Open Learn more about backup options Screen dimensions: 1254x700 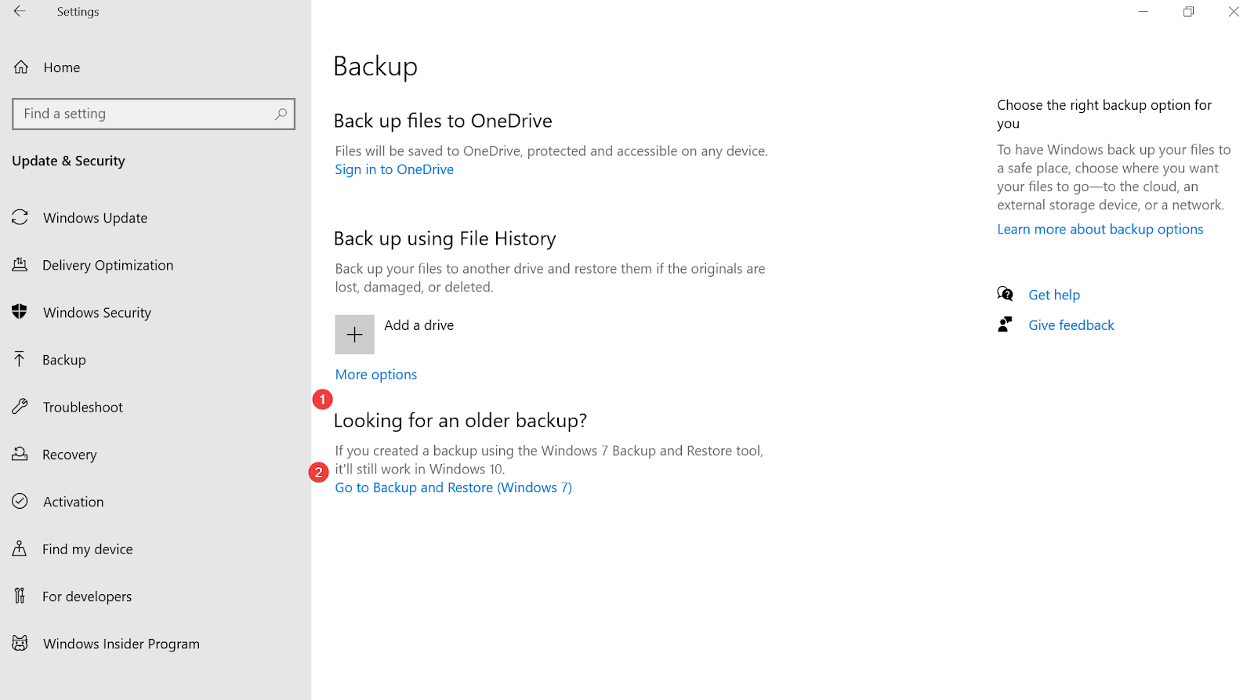(1100, 229)
